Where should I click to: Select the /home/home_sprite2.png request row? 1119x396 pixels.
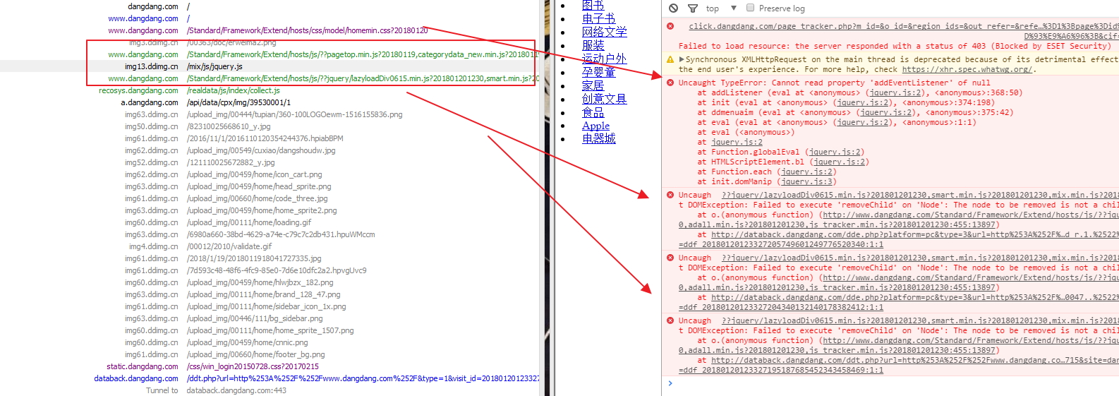[x=270, y=210]
